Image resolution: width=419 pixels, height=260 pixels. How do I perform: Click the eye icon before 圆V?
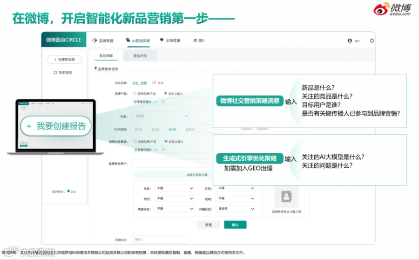[x=196, y=41]
